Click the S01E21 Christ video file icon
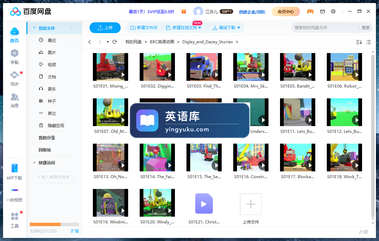This screenshot has width=379, height=241. point(204,203)
